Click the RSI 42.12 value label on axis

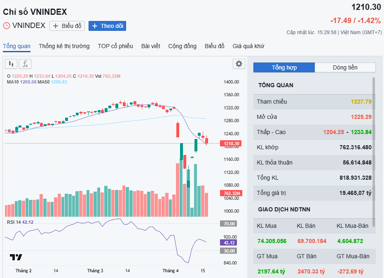[x=229, y=243]
